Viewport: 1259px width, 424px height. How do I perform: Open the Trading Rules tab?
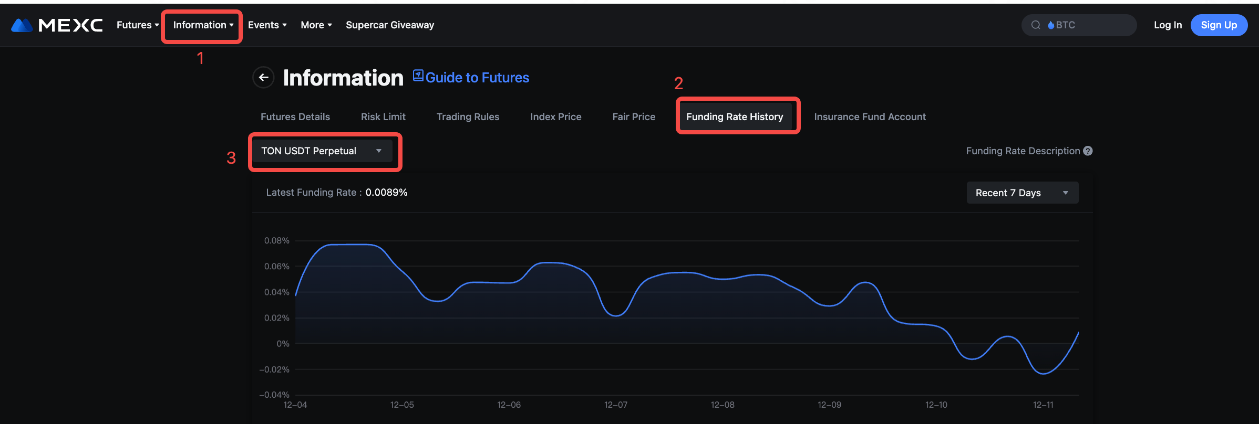click(x=468, y=117)
